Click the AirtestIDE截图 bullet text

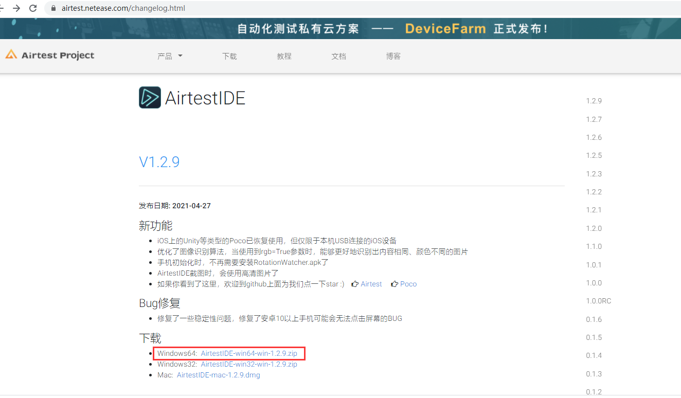click(x=218, y=273)
